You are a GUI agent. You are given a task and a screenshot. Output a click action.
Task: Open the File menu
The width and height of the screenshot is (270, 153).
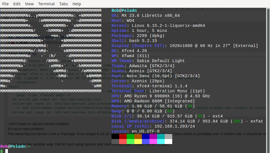point(5,4)
